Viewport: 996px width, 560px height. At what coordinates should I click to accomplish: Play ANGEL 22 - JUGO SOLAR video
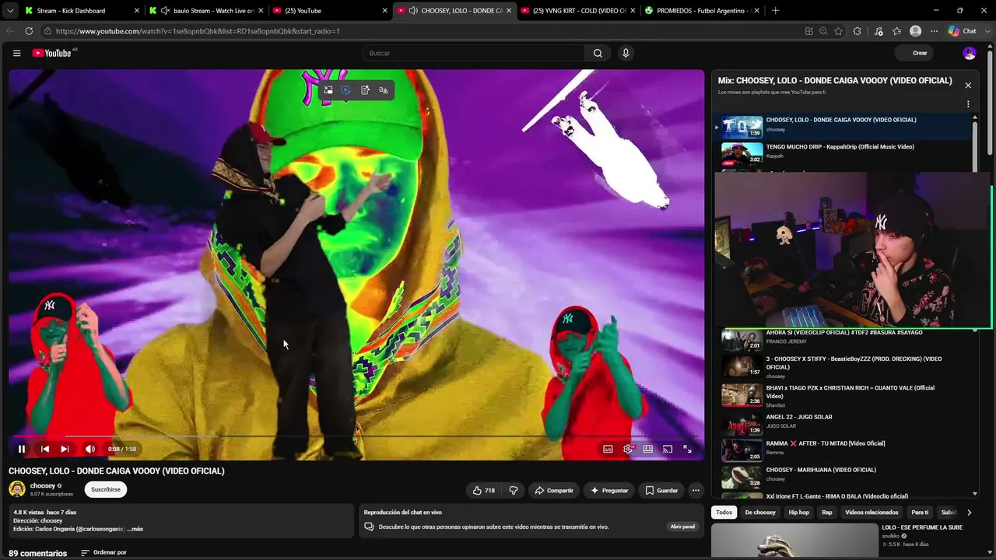843,424
